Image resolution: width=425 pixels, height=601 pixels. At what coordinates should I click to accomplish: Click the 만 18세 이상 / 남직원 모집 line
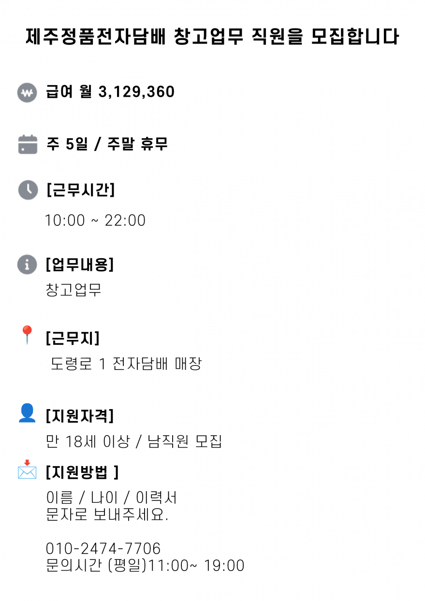tap(134, 441)
